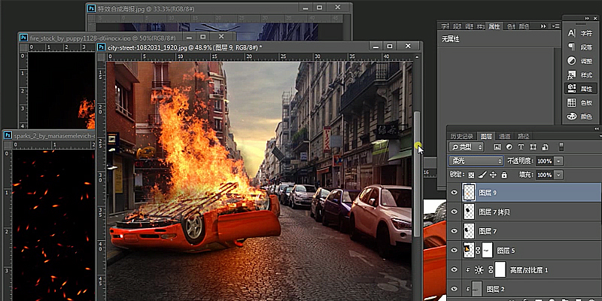Click Ps icon of 特效合成海报 document window

pos(91,8)
